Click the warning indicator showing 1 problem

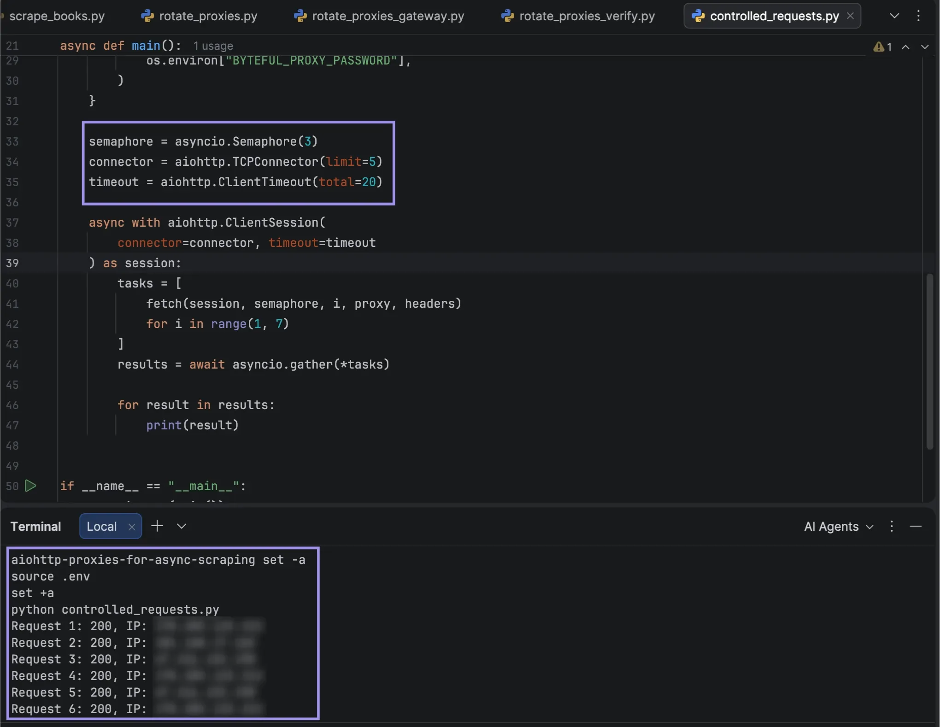coord(883,47)
